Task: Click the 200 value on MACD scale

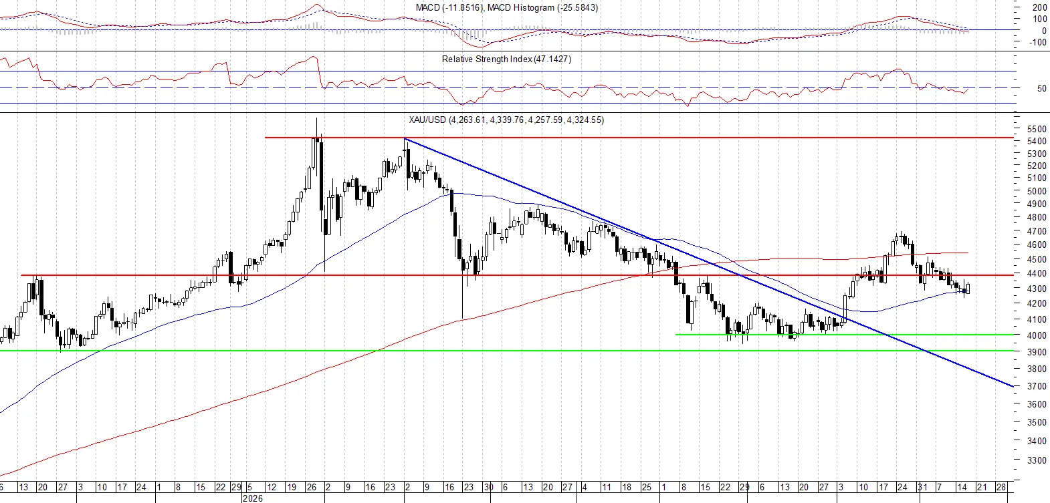Action: click(x=1039, y=7)
